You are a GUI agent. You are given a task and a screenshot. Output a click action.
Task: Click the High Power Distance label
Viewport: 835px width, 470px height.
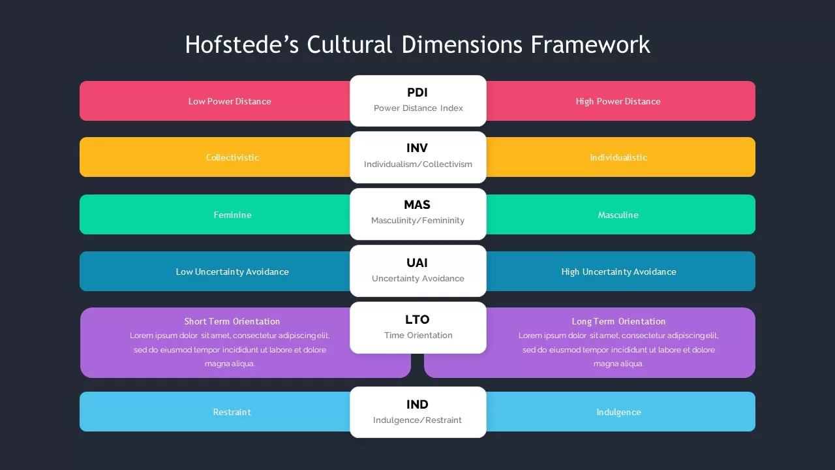[x=618, y=101]
